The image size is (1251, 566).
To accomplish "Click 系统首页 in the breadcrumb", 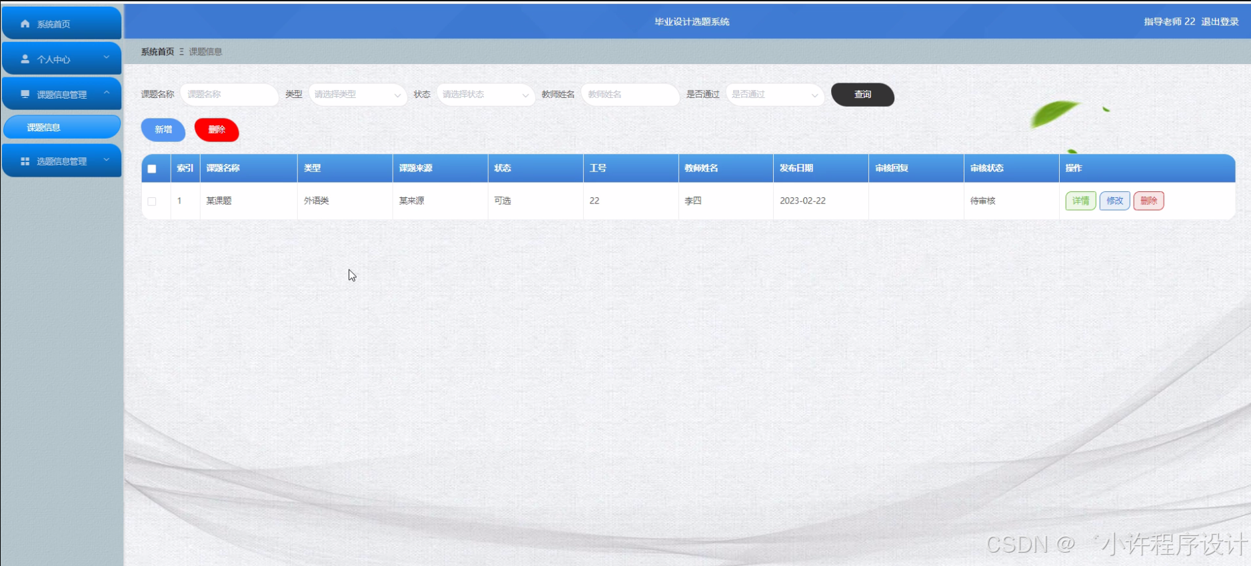I will coord(157,51).
